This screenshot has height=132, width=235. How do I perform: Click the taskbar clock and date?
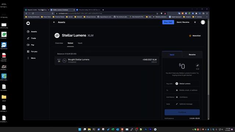click(228, 129)
